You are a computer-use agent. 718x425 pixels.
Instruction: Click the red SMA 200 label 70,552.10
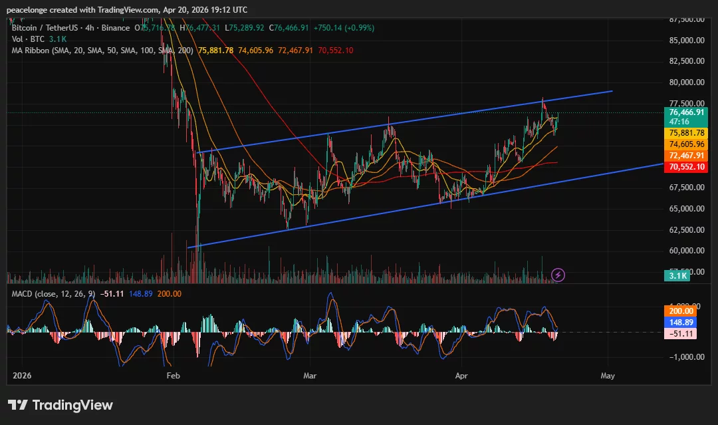pyautogui.click(x=686, y=167)
